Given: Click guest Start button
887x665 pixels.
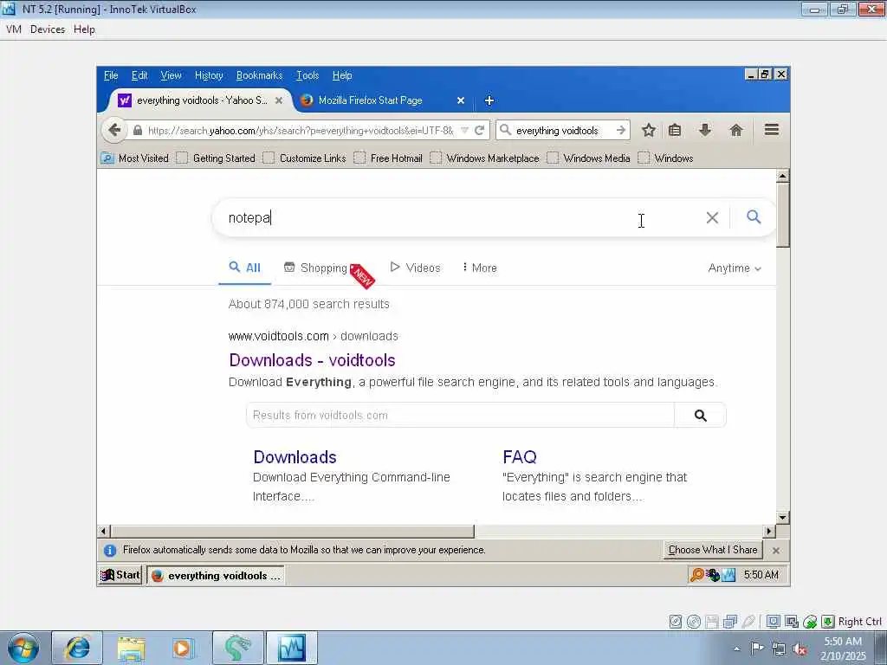Looking at the screenshot, I should point(120,576).
